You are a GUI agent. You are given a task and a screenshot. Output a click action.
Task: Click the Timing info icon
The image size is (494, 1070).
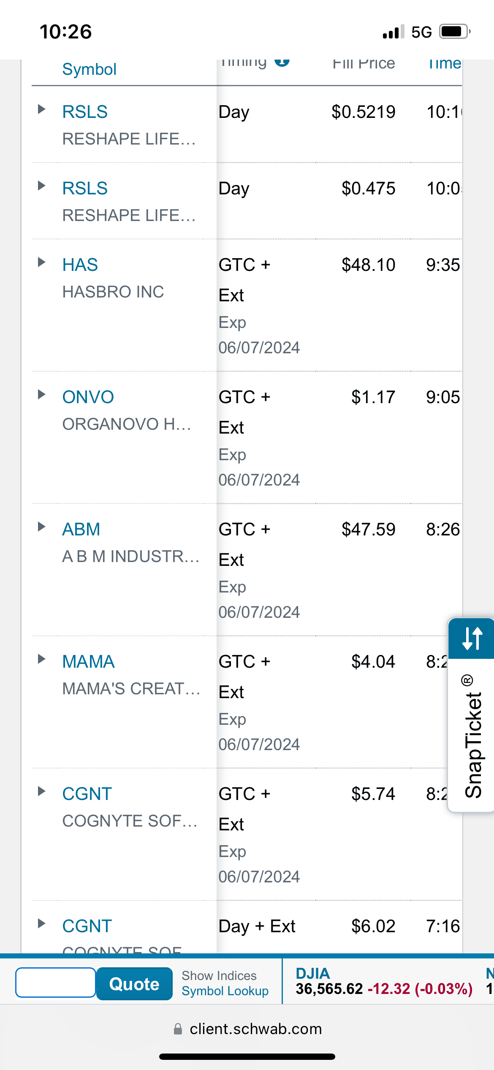[282, 62]
